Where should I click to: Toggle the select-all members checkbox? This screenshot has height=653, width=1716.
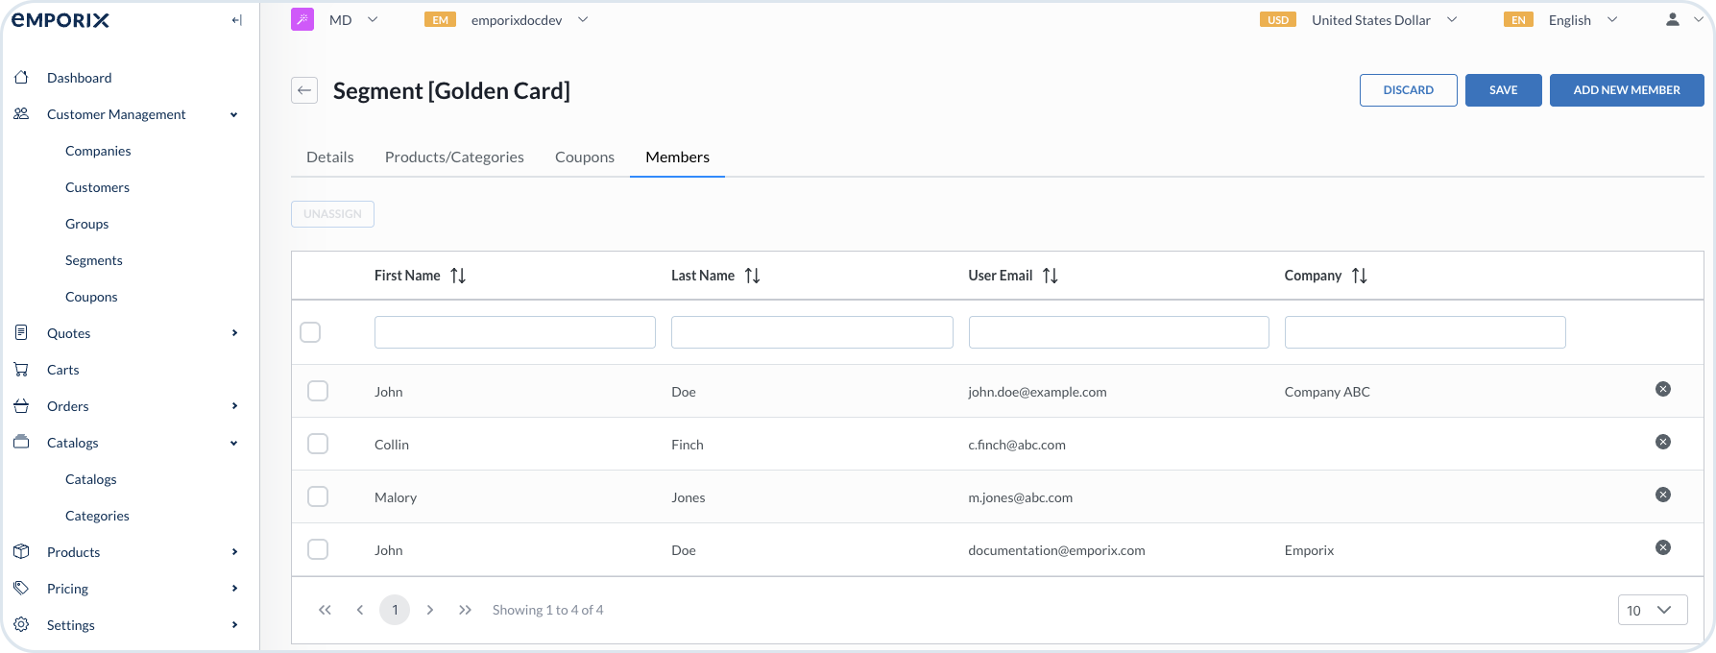point(310,332)
